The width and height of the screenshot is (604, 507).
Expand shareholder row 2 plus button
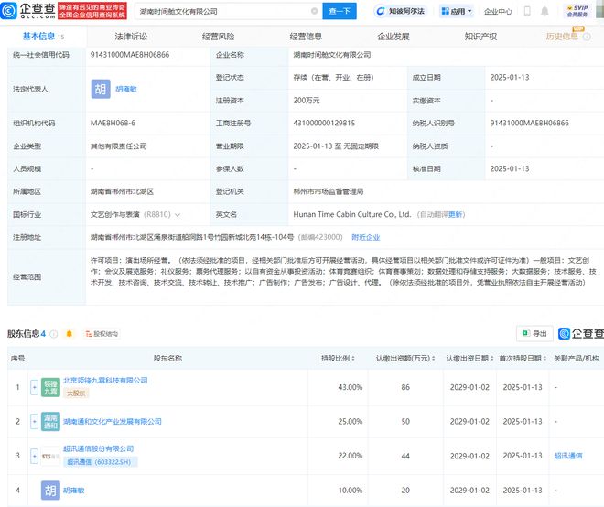[34, 422]
